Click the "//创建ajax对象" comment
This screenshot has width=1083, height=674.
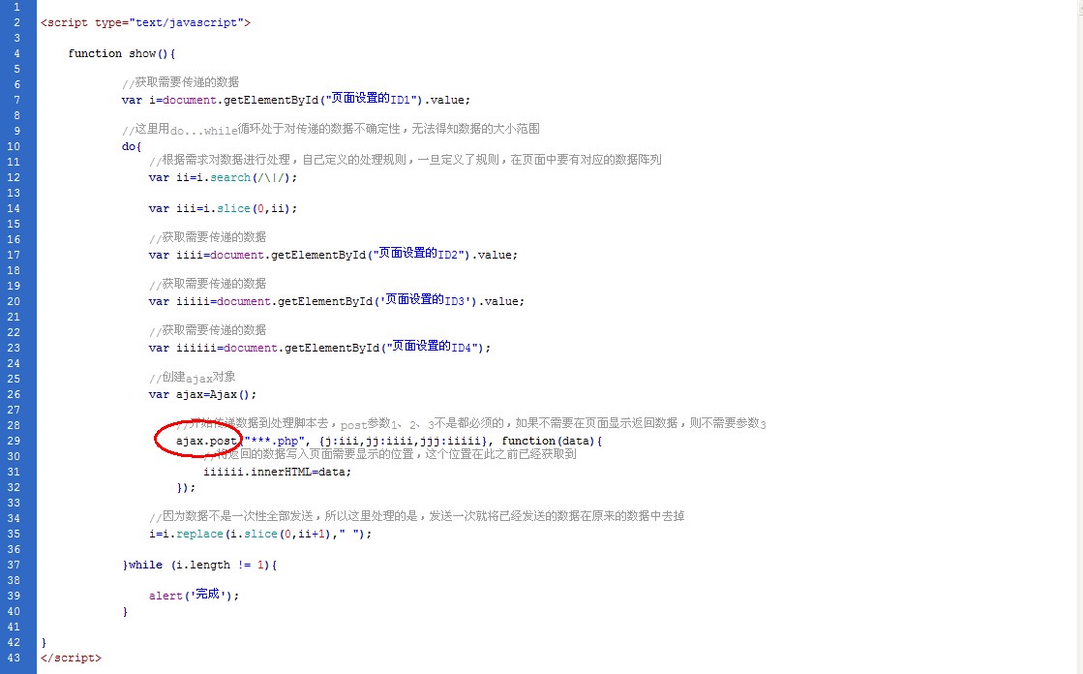(x=192, y=378)
